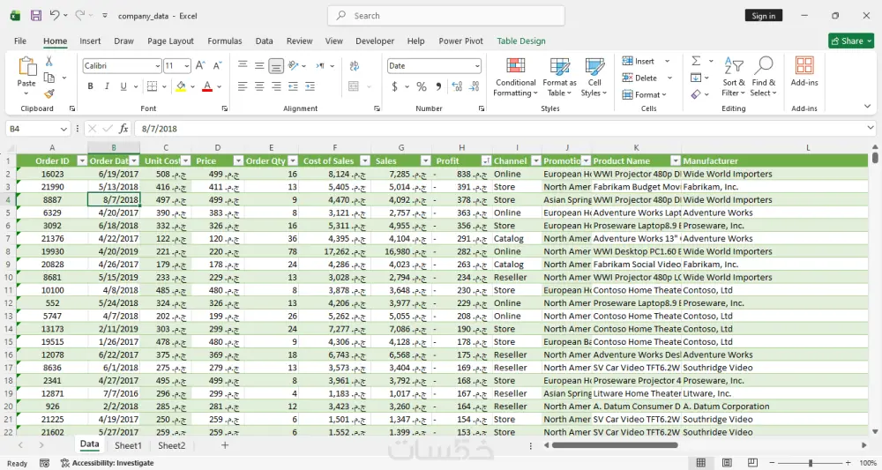Click the Cut scissors icon

49,61
